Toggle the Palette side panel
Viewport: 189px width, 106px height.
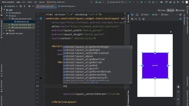128,18
